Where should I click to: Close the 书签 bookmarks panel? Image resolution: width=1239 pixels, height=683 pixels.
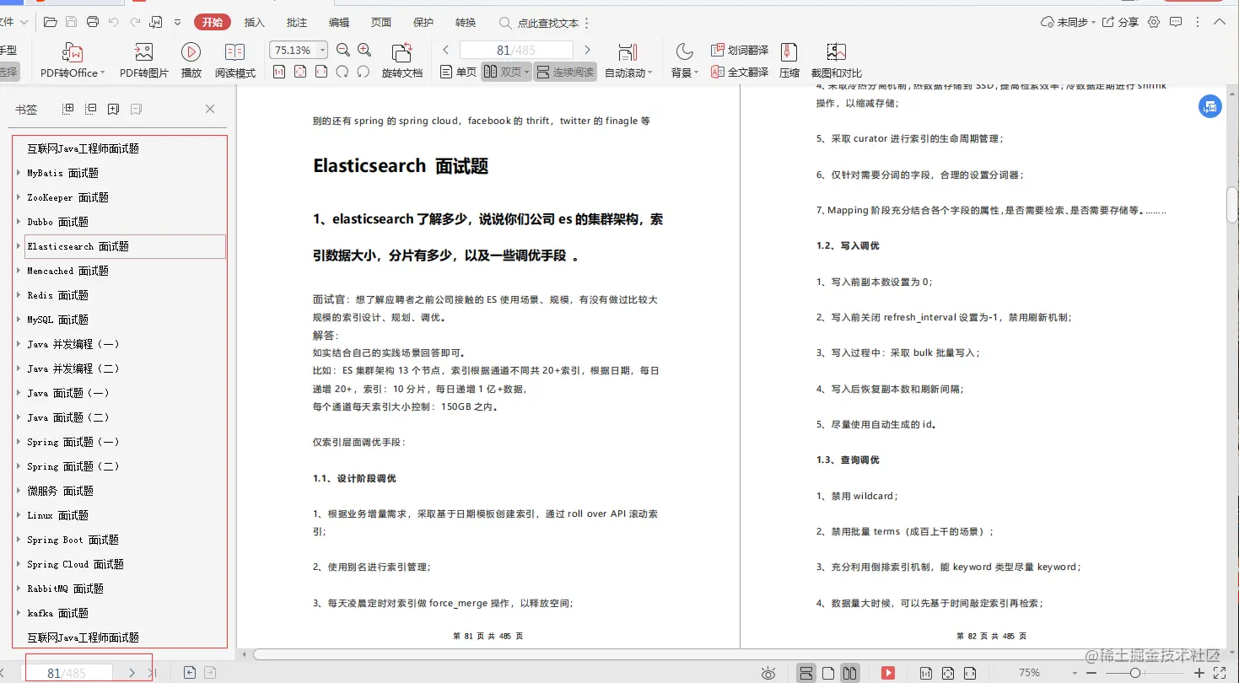click(x=210, y=109)
